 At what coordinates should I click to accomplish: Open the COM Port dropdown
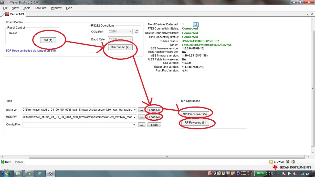pyautogui.click(x=131, y=32)
